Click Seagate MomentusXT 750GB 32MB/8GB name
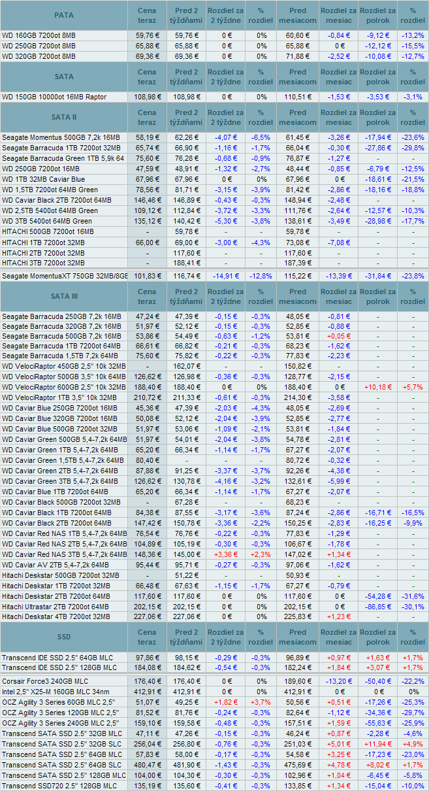 (x=65, y=276)
